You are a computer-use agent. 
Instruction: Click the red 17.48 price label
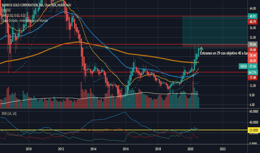coord(252,77)
